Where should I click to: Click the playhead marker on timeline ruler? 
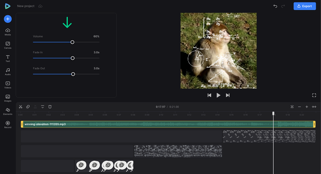[x=273, y=114]
